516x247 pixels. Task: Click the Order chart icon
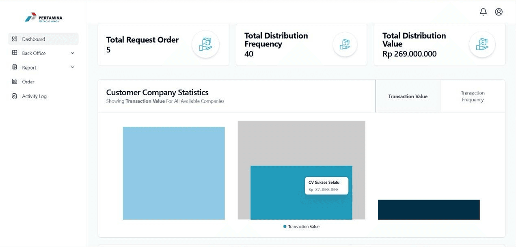[x=15, y=82]
